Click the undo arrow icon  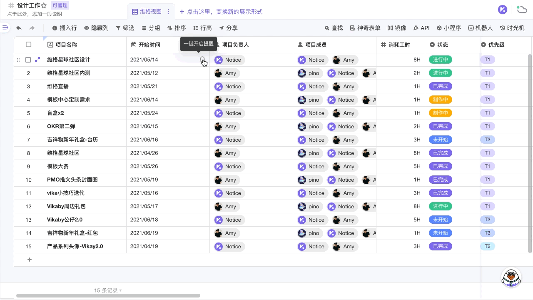19,28
